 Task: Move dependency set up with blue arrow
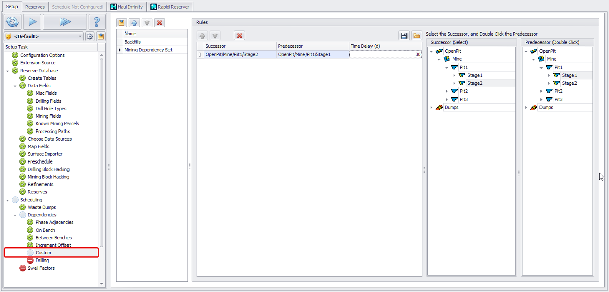134,23
